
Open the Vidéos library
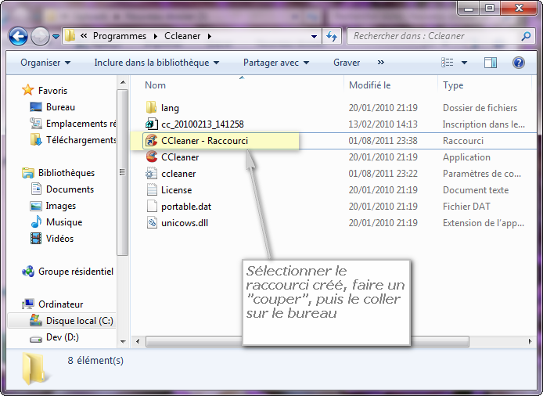coord(59,239)
